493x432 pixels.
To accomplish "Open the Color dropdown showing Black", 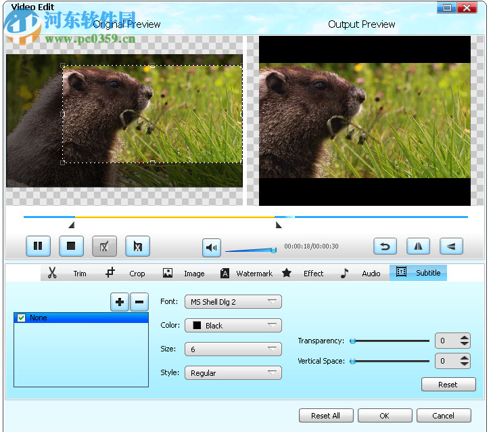I will tap(233, 326).
